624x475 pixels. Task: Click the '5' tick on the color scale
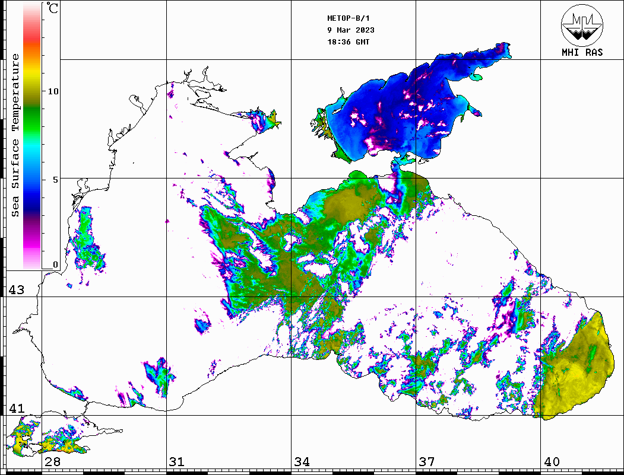pos(56,180)
